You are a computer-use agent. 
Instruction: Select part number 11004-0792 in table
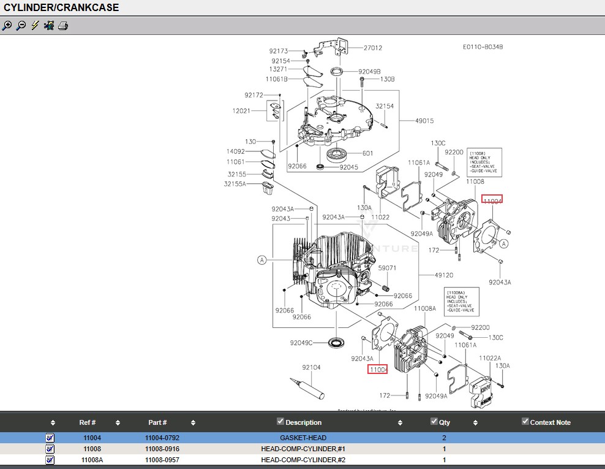[x=162, y=438]
